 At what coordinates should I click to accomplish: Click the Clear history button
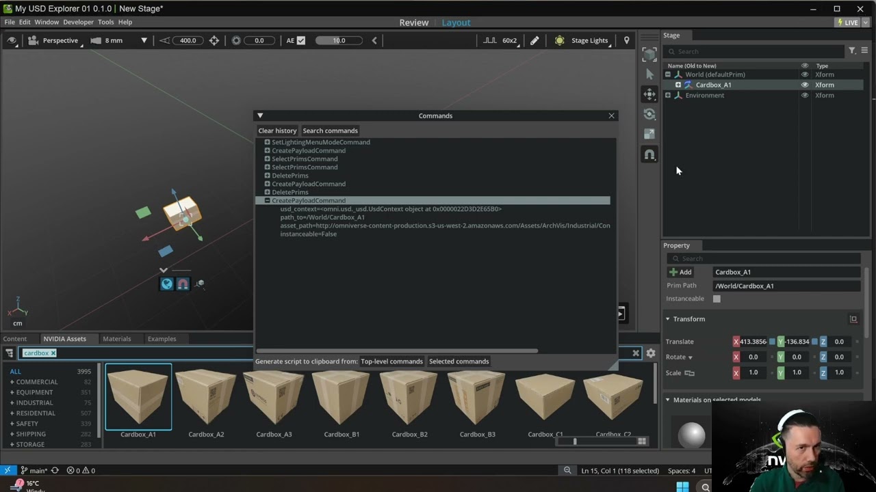coord(277,131)
